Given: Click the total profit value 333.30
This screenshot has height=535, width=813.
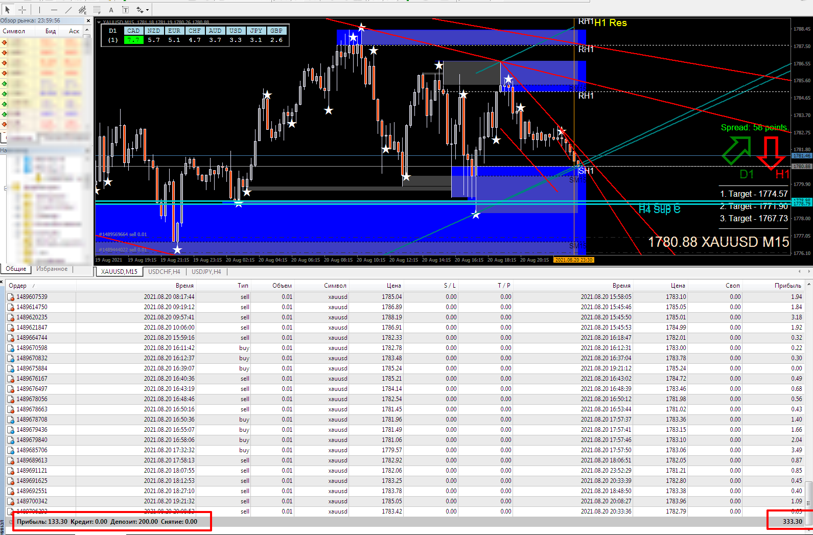Looking at the screenshot, I should click(792, 522).
